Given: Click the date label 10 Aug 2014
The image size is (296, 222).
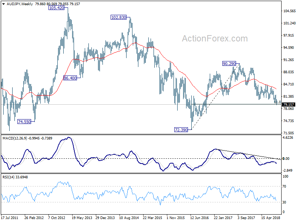Looking at the screenshot, I should click(129, 218).
